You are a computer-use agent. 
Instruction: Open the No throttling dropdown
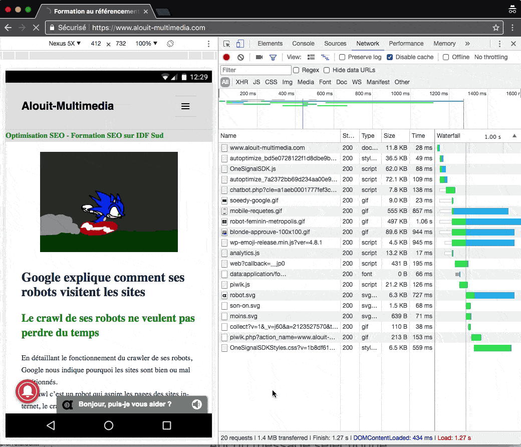click(x=491, y=57)
